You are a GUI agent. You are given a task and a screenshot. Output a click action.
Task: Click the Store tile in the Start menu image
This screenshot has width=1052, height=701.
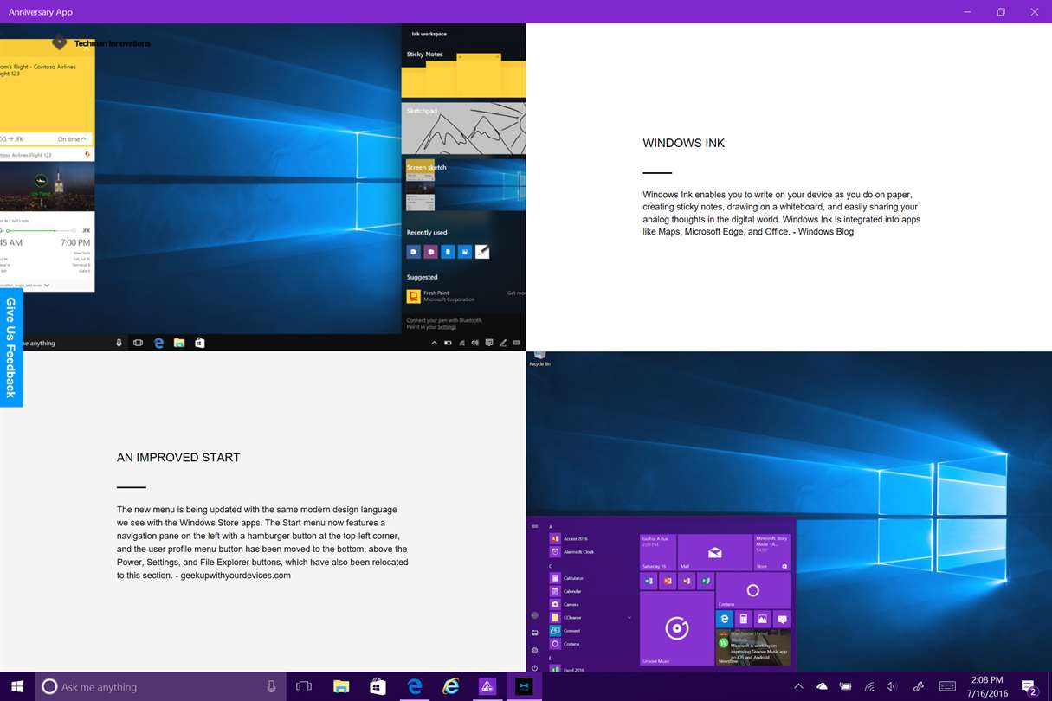[772, 552]
